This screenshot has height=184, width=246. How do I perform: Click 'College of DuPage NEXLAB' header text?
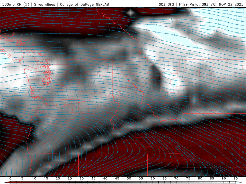84,4
